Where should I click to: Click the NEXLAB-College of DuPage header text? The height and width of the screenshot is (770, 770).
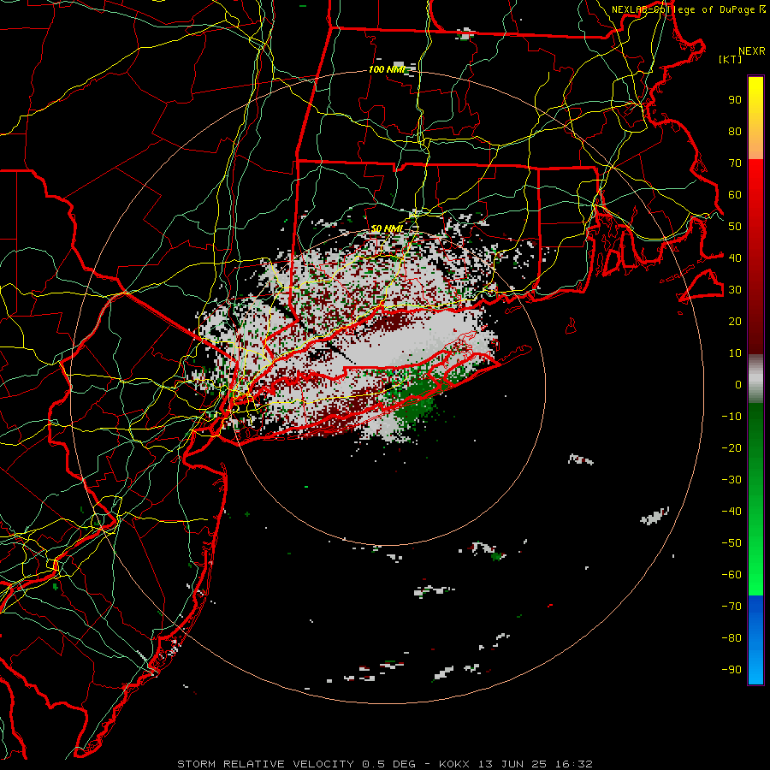(688, 9)
